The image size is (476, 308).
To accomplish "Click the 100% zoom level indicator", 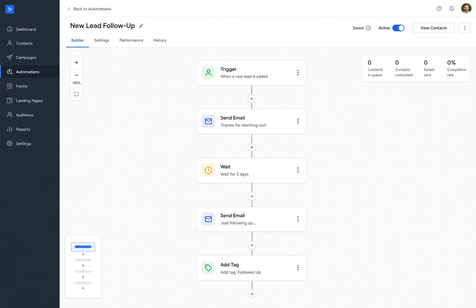I will (76, 83).
